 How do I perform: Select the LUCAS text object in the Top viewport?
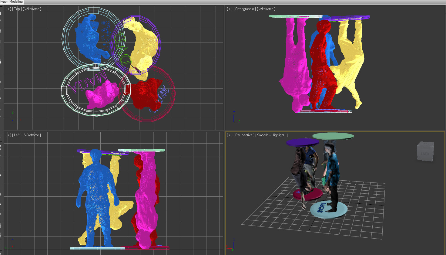(x=106, y=36)
